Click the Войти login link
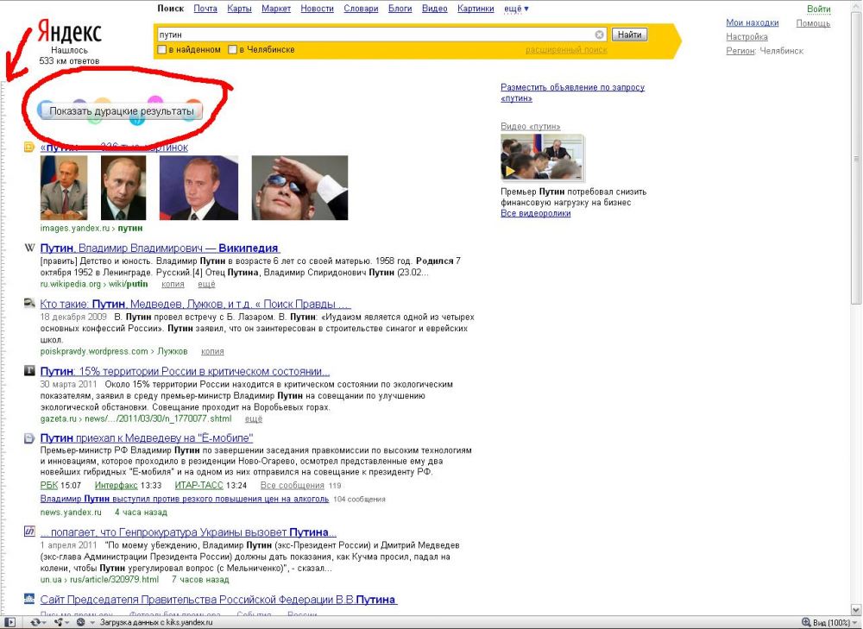The image size is (863, 629). tap(818, 9)
